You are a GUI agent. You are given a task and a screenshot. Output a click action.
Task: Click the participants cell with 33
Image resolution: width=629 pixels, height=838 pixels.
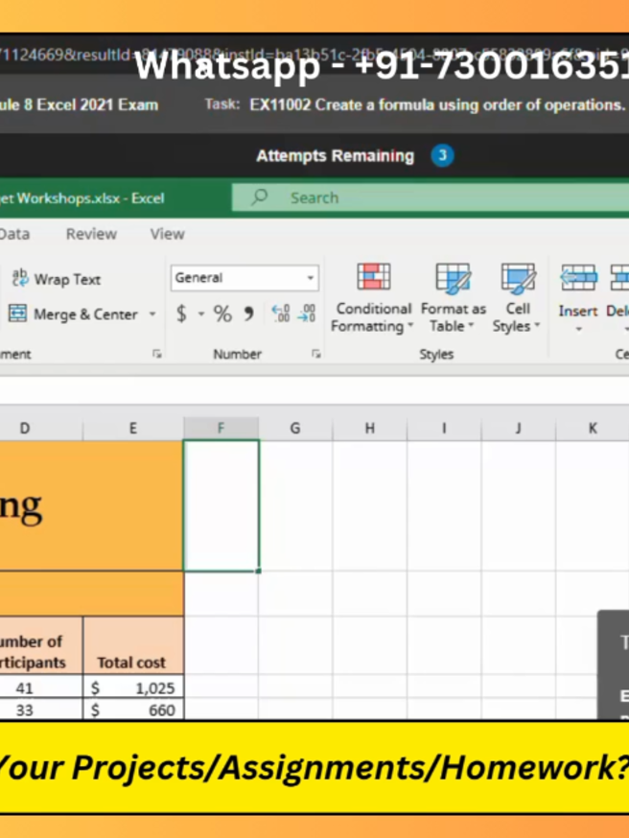click(x=41, y=710)
